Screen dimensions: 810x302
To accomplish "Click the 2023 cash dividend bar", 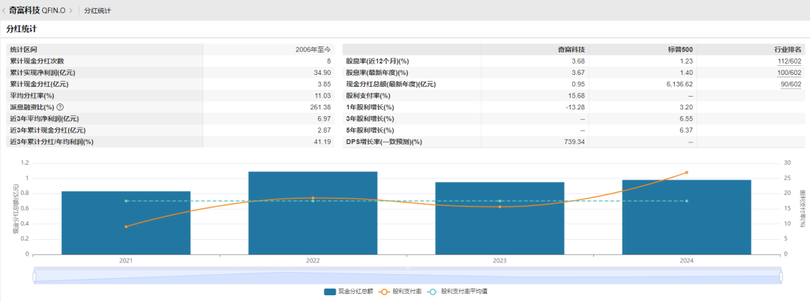I will click(499, 218).
